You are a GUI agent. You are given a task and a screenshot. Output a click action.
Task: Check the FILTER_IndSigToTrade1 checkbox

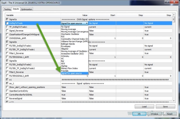tap(7, 45)
